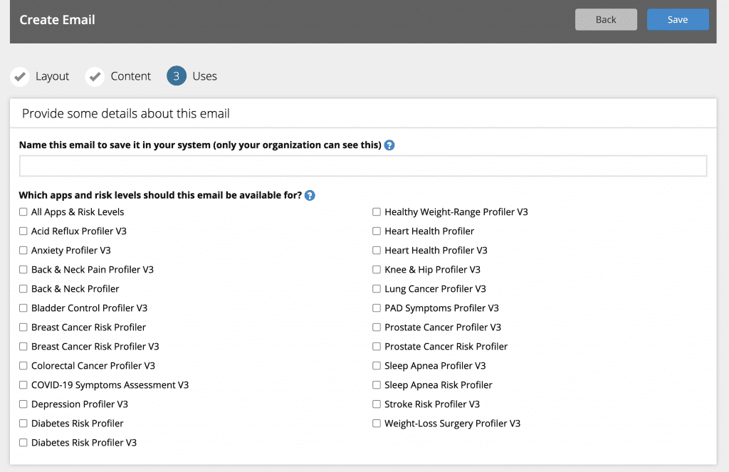Image resolution: width=729 pixels, height=472 pixels.
Task: Save the email
Action: point(678,19)
